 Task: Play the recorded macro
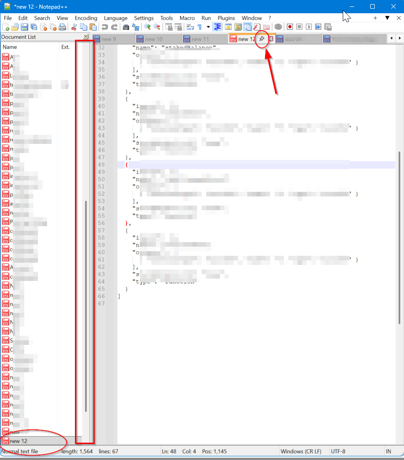point(308,27)
